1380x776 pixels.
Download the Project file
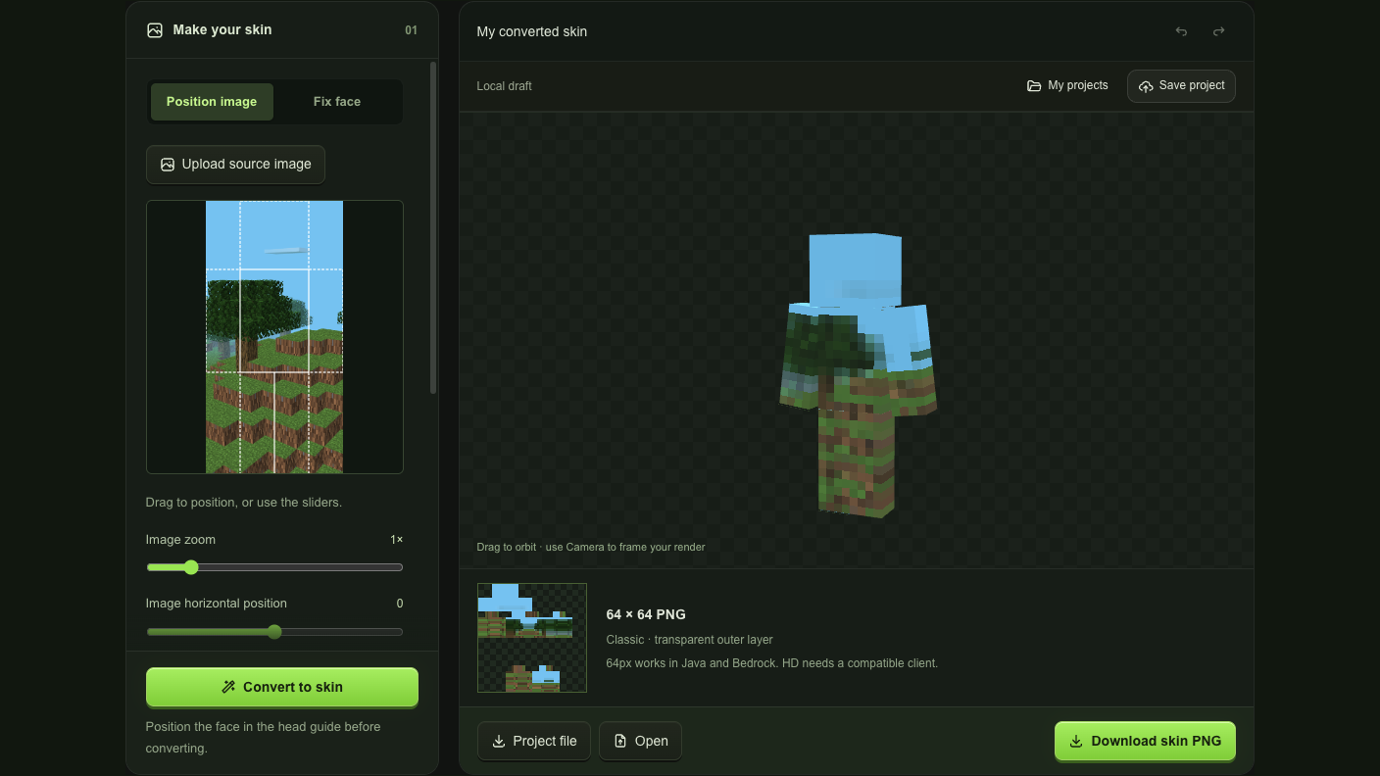click(x=534, y=741)
